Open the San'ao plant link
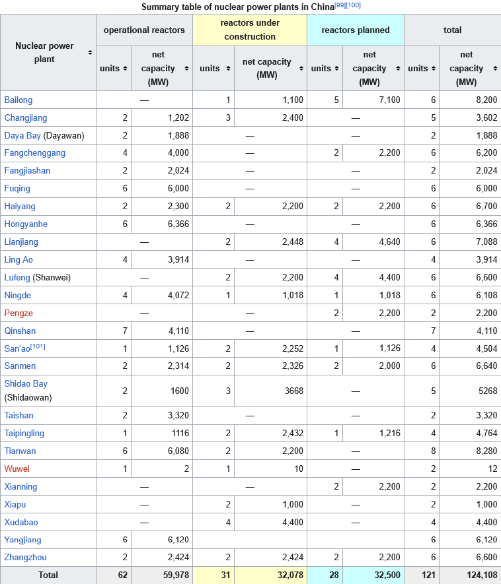Screen dimensions: 501x584 [x=17, y=348]
